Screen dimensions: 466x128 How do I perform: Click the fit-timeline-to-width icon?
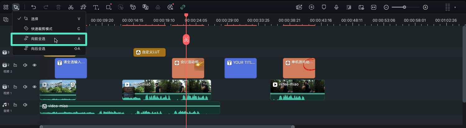pos(374,7)
